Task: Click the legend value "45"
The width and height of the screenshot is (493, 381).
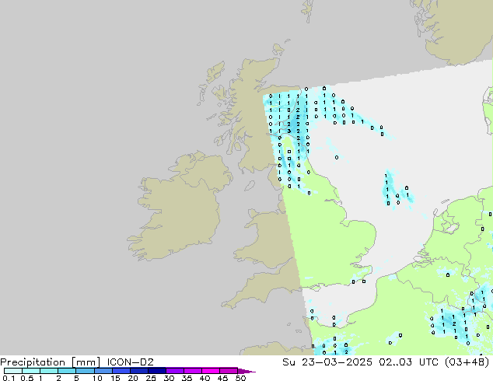Action: 222,378
